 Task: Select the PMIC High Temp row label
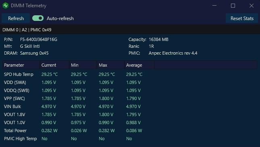[21, 139]
